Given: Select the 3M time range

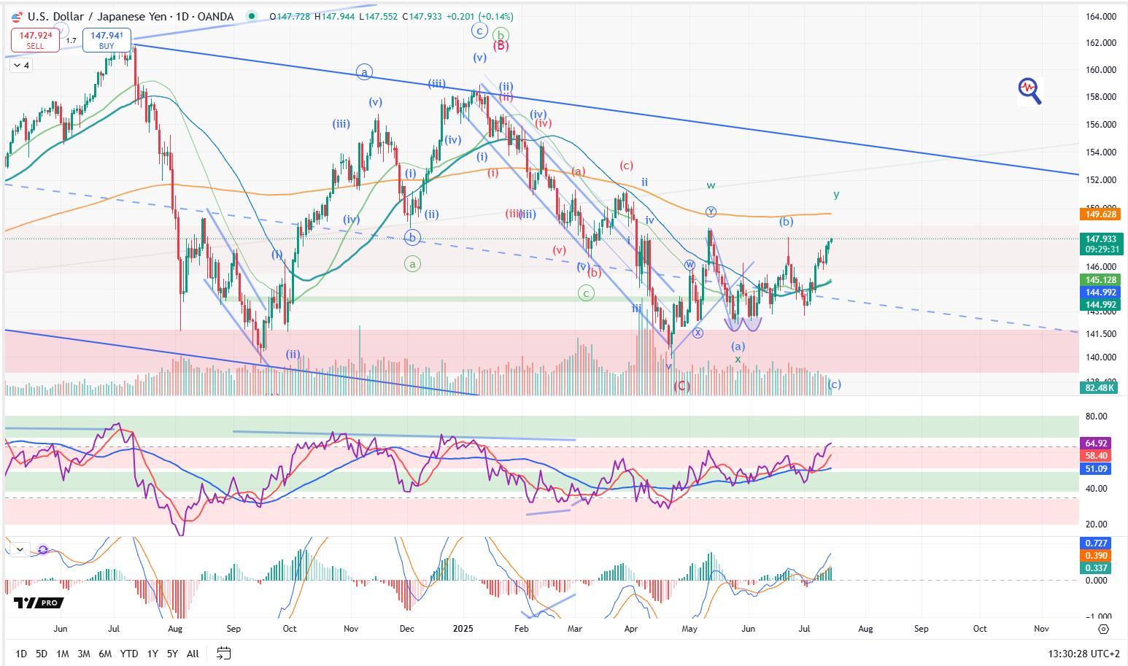Looking at the screenshot, I should (84, 654).
